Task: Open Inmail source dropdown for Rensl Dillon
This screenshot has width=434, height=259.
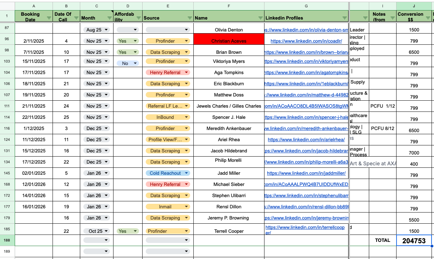Action: pyautogui.click(x=168, y=207)
